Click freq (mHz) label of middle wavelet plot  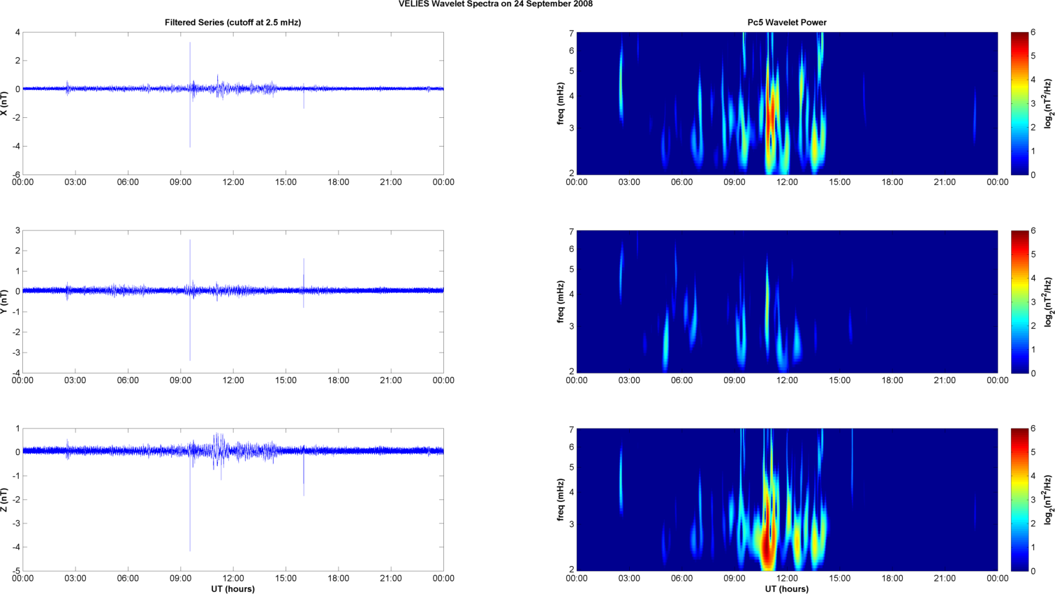tap(561, 302)
